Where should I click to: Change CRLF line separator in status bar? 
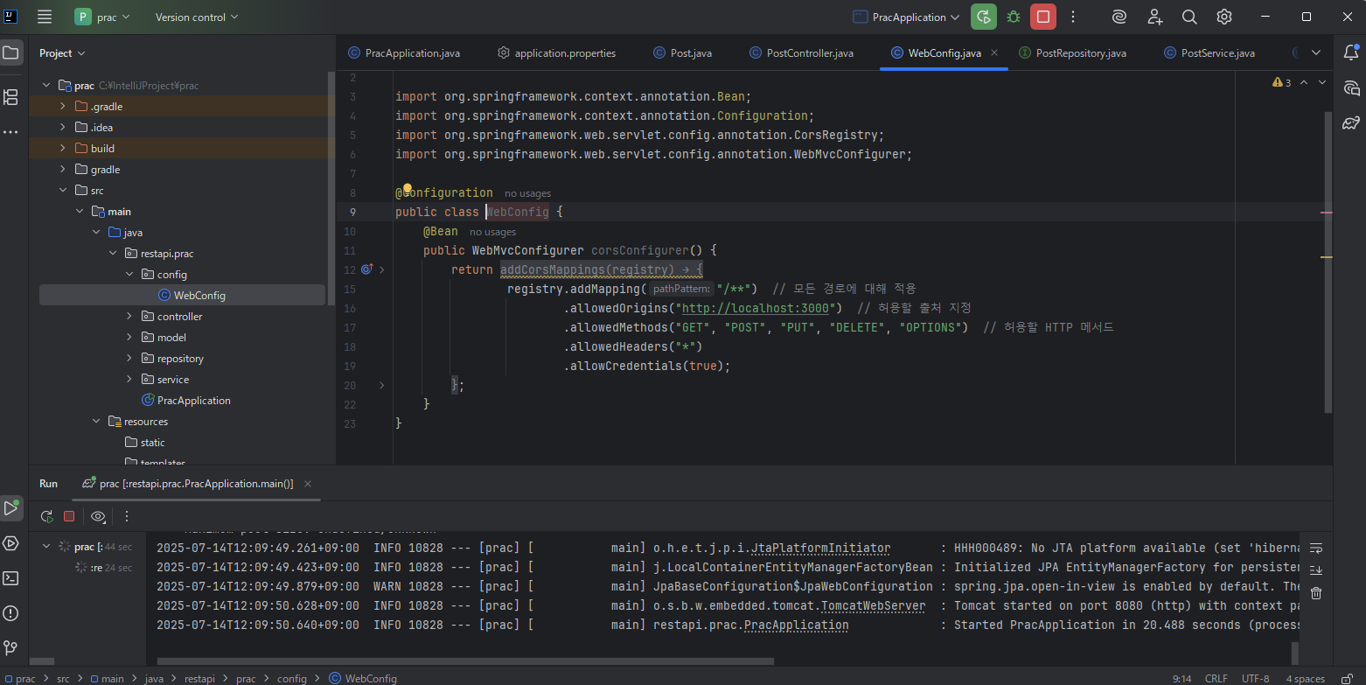coord(1216,678)
